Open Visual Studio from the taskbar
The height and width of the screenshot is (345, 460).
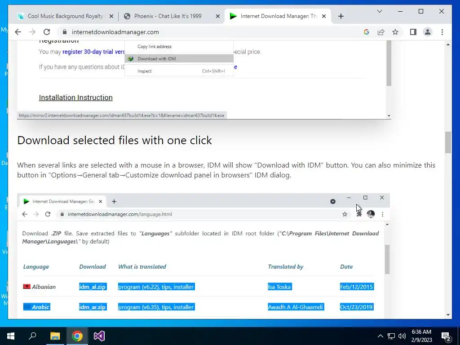[x=99, y=336]
